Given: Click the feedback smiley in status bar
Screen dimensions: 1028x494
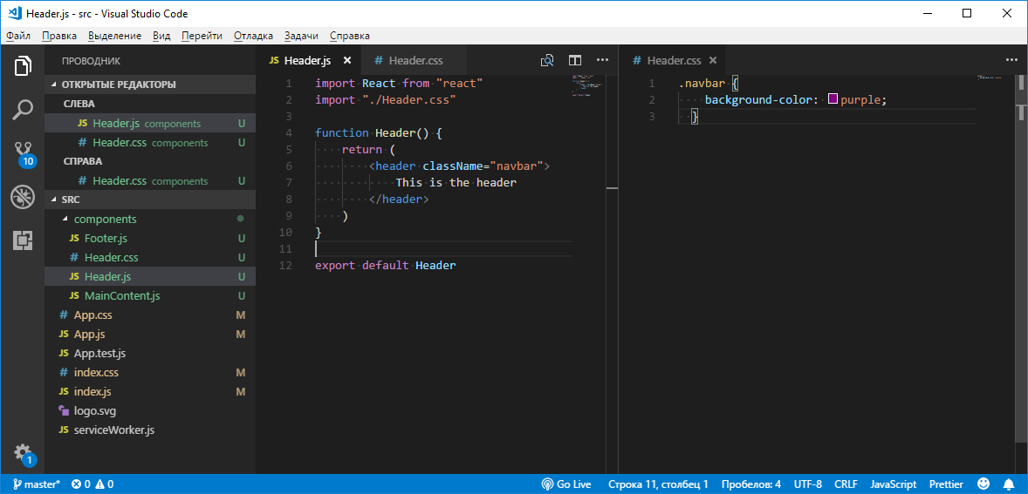Looking at the screenshot, I should [x=983, y=484].
